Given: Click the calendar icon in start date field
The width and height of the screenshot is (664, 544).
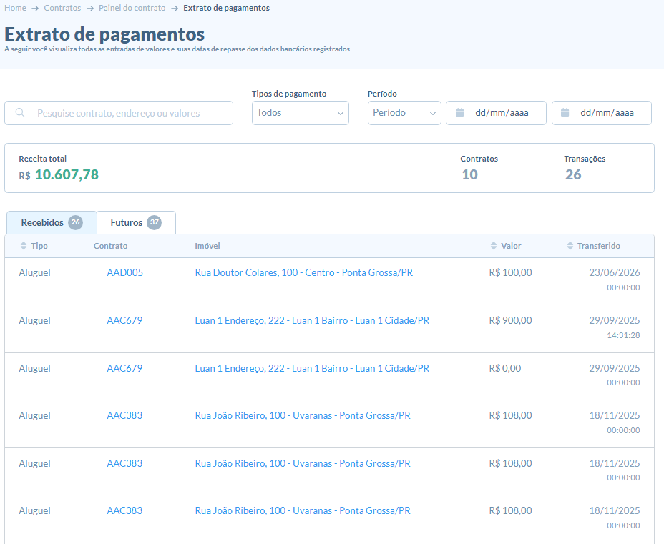Looking at the screenshot, I should [x=459, y=112].
